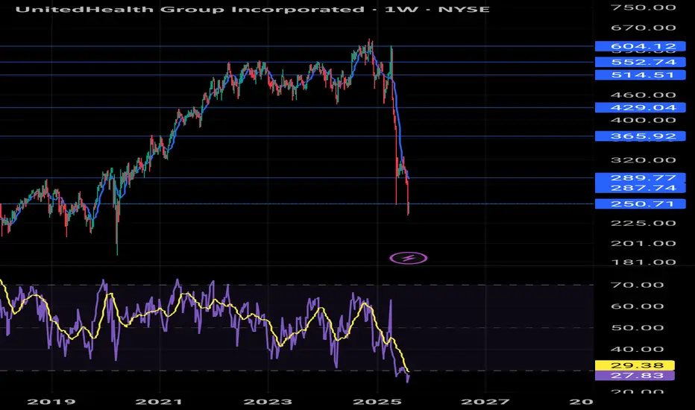Select the 514.51 price level label

pos(640,75)
